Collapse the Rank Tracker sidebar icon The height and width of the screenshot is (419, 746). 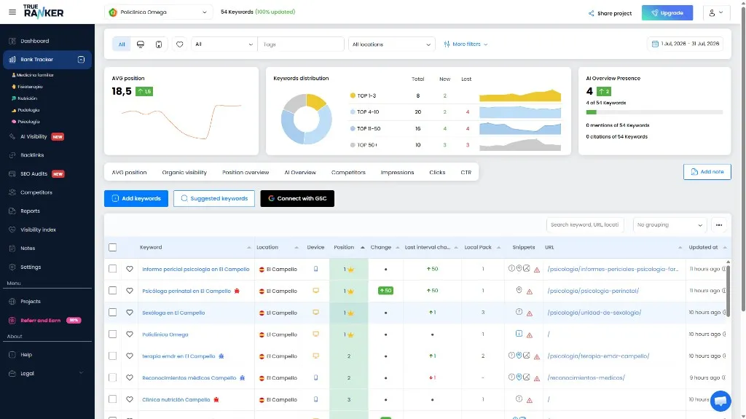pos(82,60)
